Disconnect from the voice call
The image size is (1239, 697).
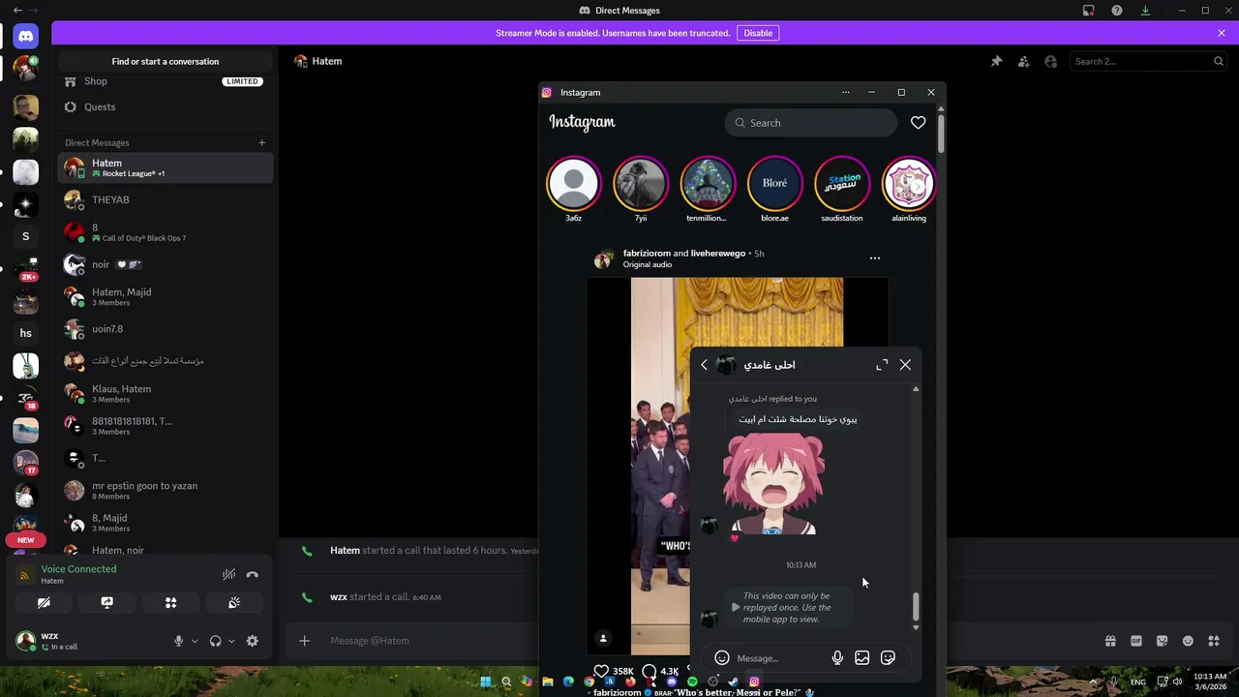(253, 574)
